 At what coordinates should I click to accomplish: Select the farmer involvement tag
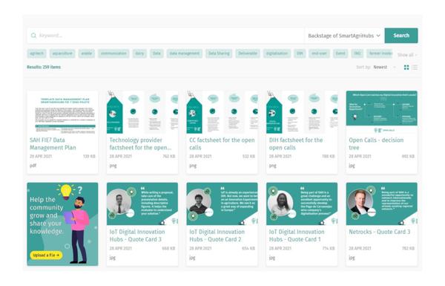380,53
